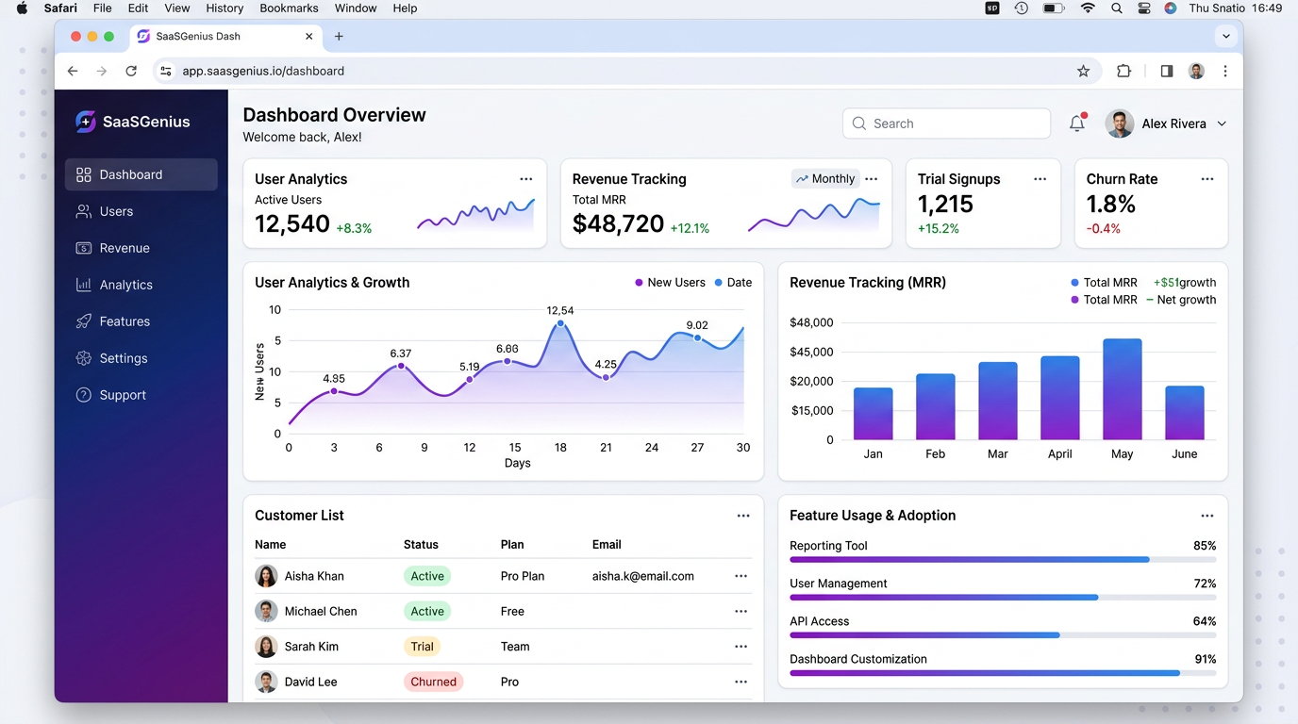1298x724 pixels.
Task: Open the User Analytics card options menu
Action: pyautogui.click(x=525, y=178)
